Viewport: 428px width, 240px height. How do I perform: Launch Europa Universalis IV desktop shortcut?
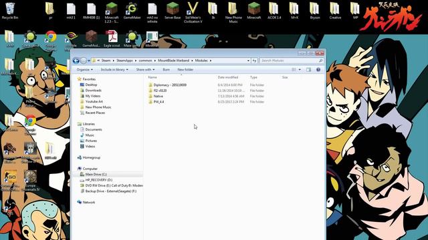(x=30, y=180)
